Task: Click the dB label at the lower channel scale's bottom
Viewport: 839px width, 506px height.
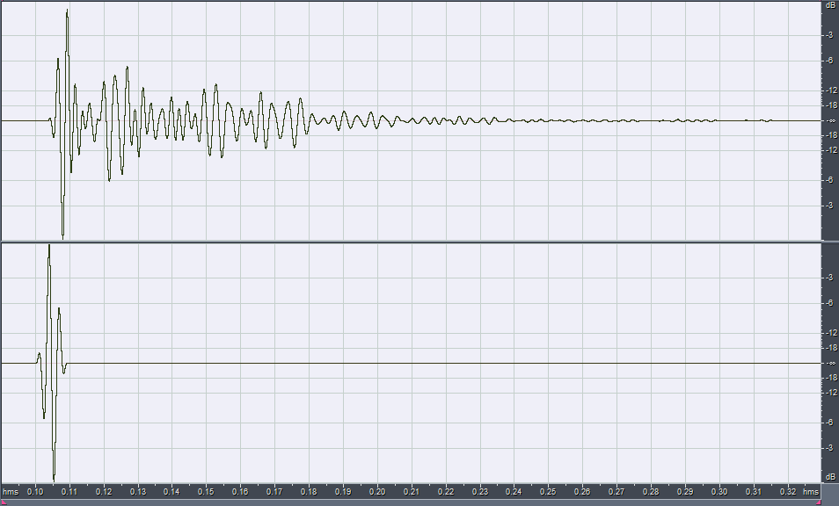Action: point(830,477)
